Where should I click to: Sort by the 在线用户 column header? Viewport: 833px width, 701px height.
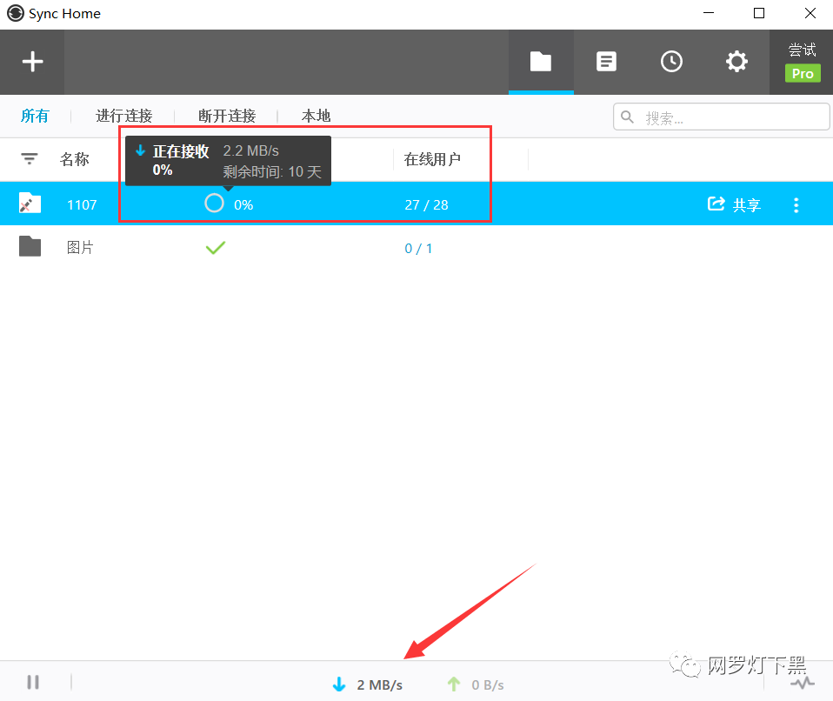[x=432, y=159]
